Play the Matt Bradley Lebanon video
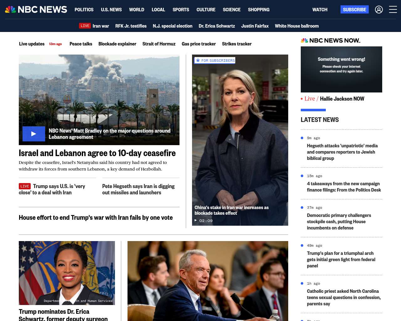401x321 pixels. [34, 134]
